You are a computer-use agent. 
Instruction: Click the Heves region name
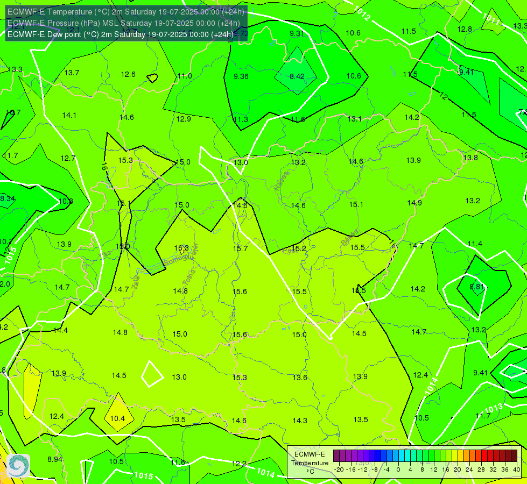pyautogui.click(x=282, y=181)
